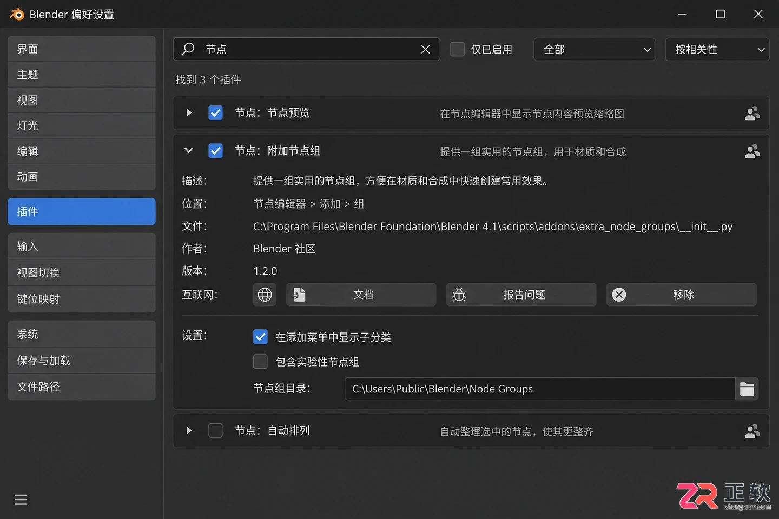Click the Blender logo in the title bar
779x519 pixels.
pos(17,14)
